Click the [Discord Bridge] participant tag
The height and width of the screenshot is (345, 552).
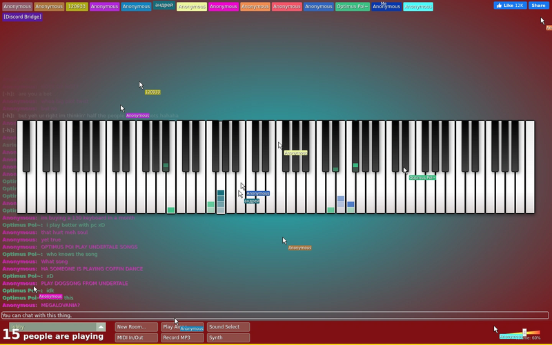click(x=23, y=17)
